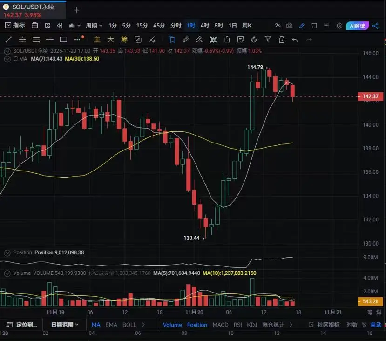The width and height of the screenshot is (386, 341).
Task: Select the eraser brush tool
Action: [x=199, y=40]
